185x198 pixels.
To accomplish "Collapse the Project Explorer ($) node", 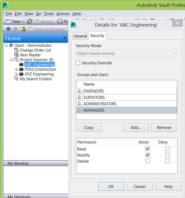I will click(x=11, y=60).
